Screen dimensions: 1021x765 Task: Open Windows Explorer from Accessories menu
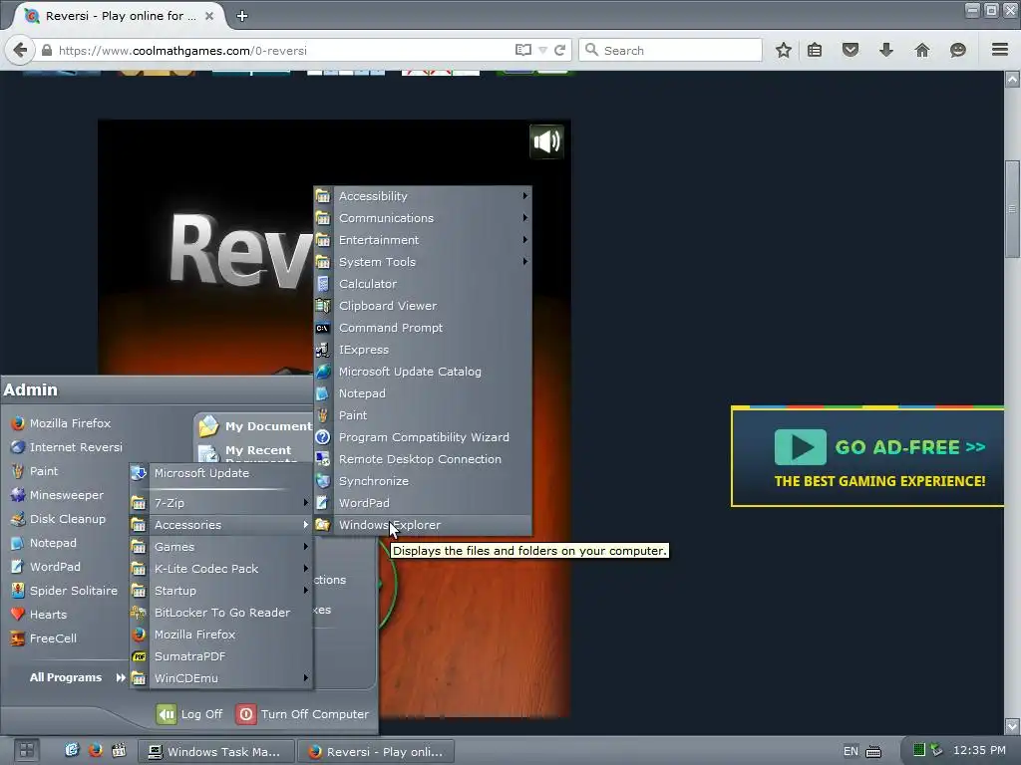pyautogui.click(x=423, y=525)
